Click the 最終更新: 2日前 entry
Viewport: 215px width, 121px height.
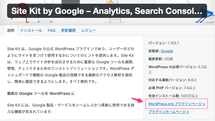(x=162, y=59)
